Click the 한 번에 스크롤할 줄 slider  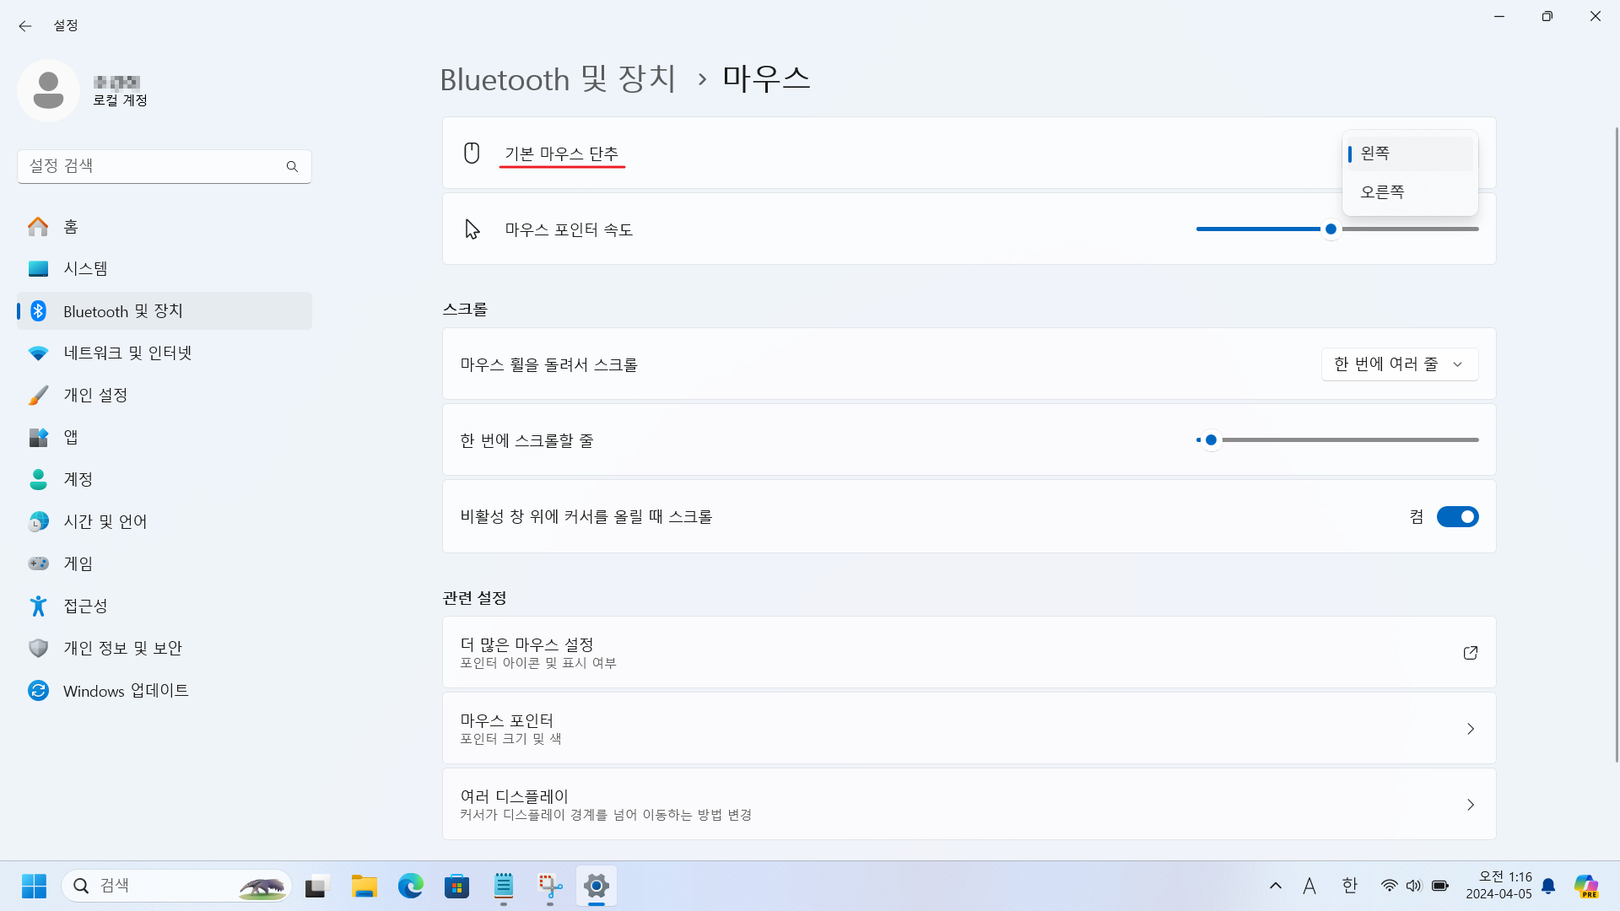point(1337,439)
